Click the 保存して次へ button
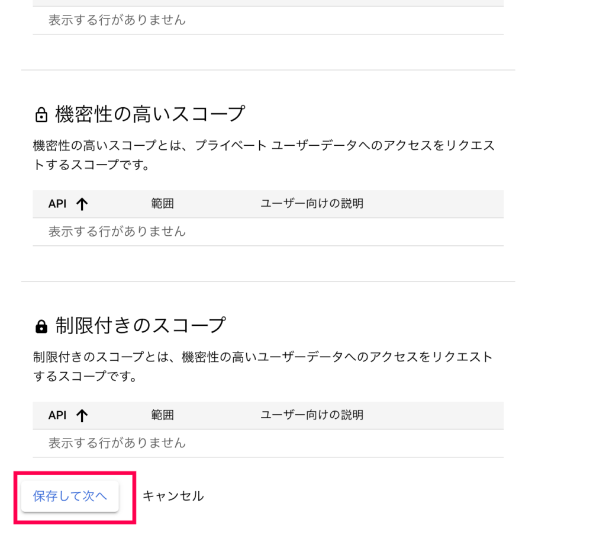The width and height of the screenshot is (606, 535). click(x=70, y=496)
